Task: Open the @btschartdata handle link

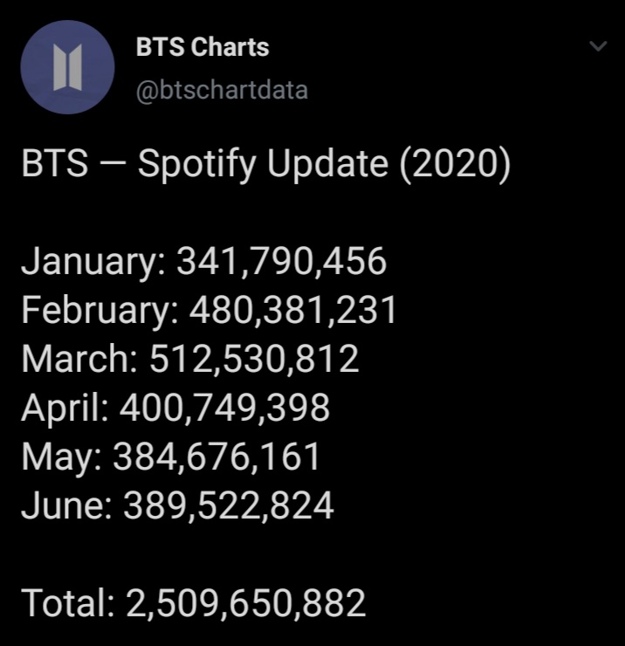Action: (222, 89)
